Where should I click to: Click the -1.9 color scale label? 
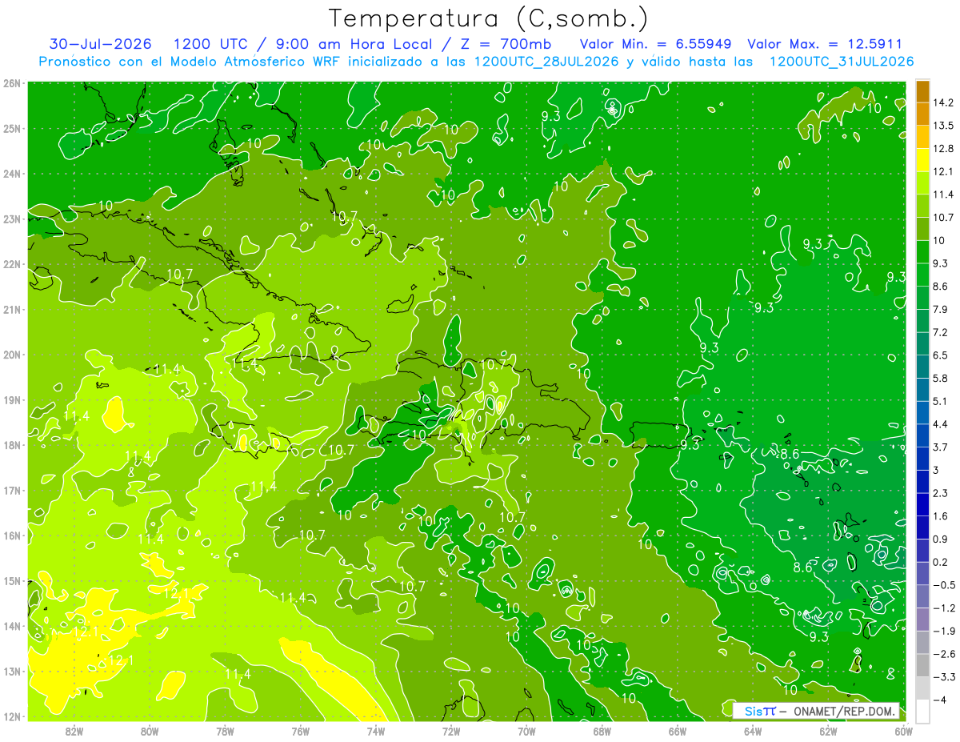(x=944, y=631)
